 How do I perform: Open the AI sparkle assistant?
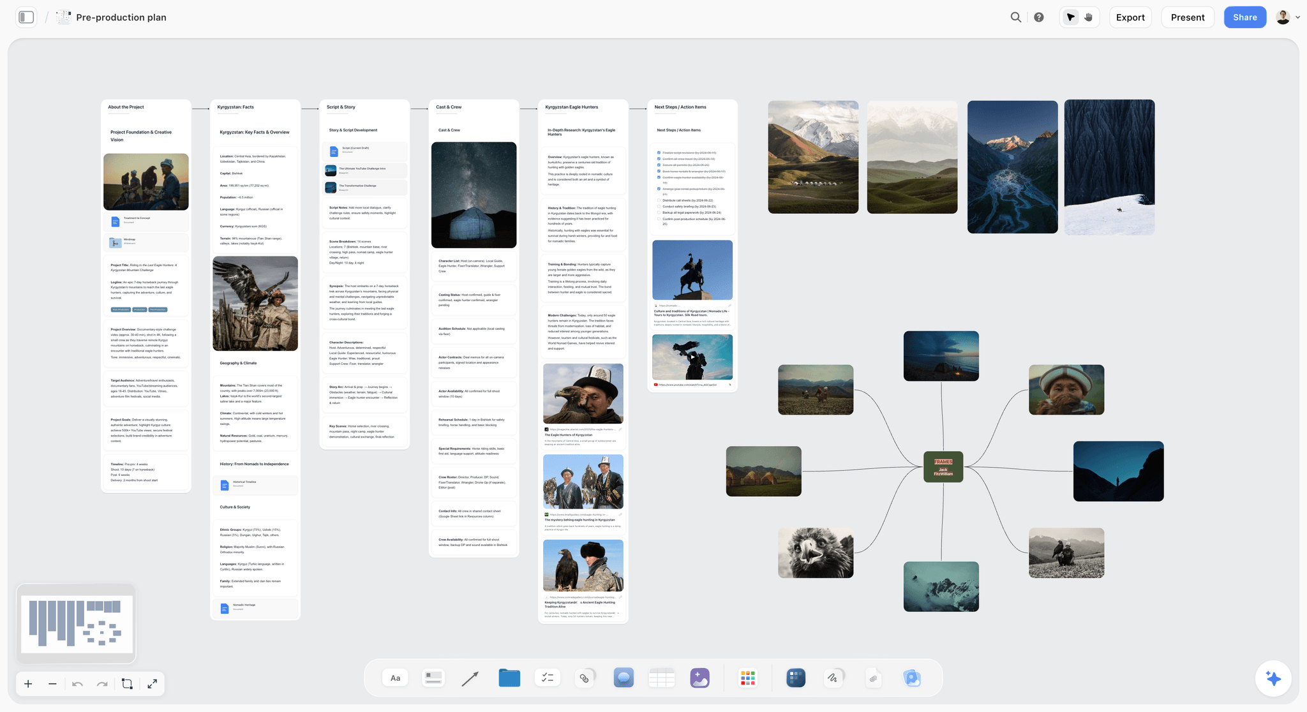coord(1273,679)
